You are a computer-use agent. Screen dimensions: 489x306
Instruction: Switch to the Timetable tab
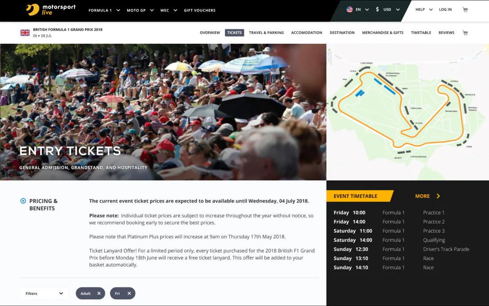[x=421, y=33]
